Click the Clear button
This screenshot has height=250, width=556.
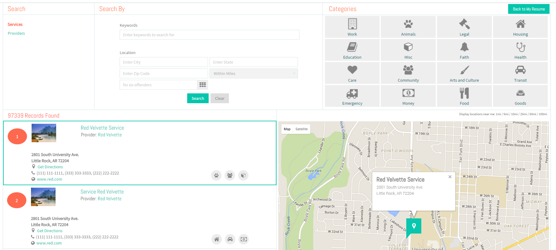pos(220,98)
